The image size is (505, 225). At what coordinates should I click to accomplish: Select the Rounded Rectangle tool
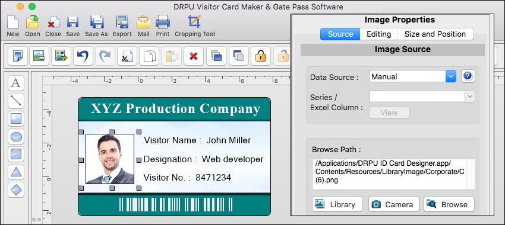[x=16, y=154]
